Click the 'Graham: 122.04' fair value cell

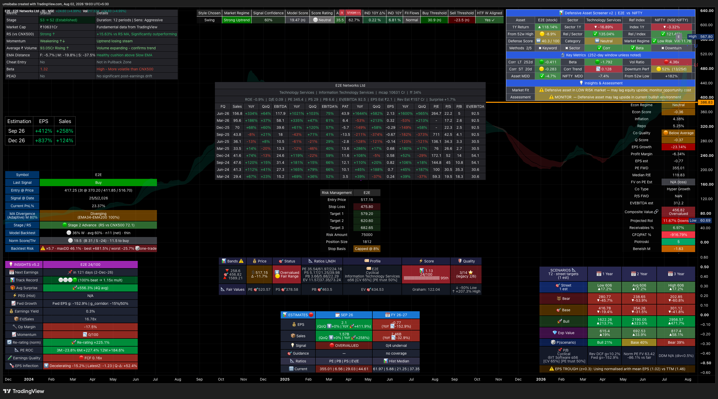[x=426, y=289]
